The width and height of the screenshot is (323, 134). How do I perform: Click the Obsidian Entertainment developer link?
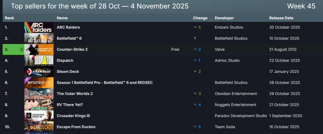click(x=236, y=94)
